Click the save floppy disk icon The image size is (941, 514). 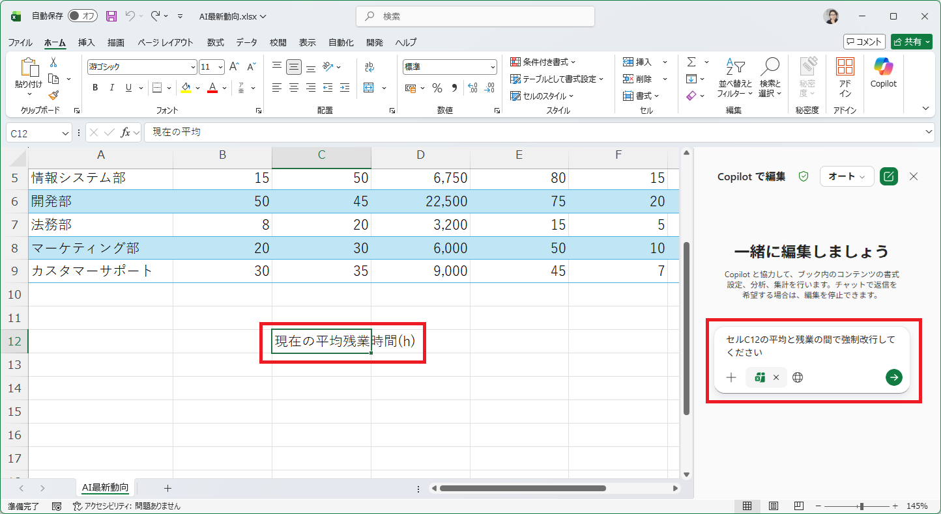point(111,16)
